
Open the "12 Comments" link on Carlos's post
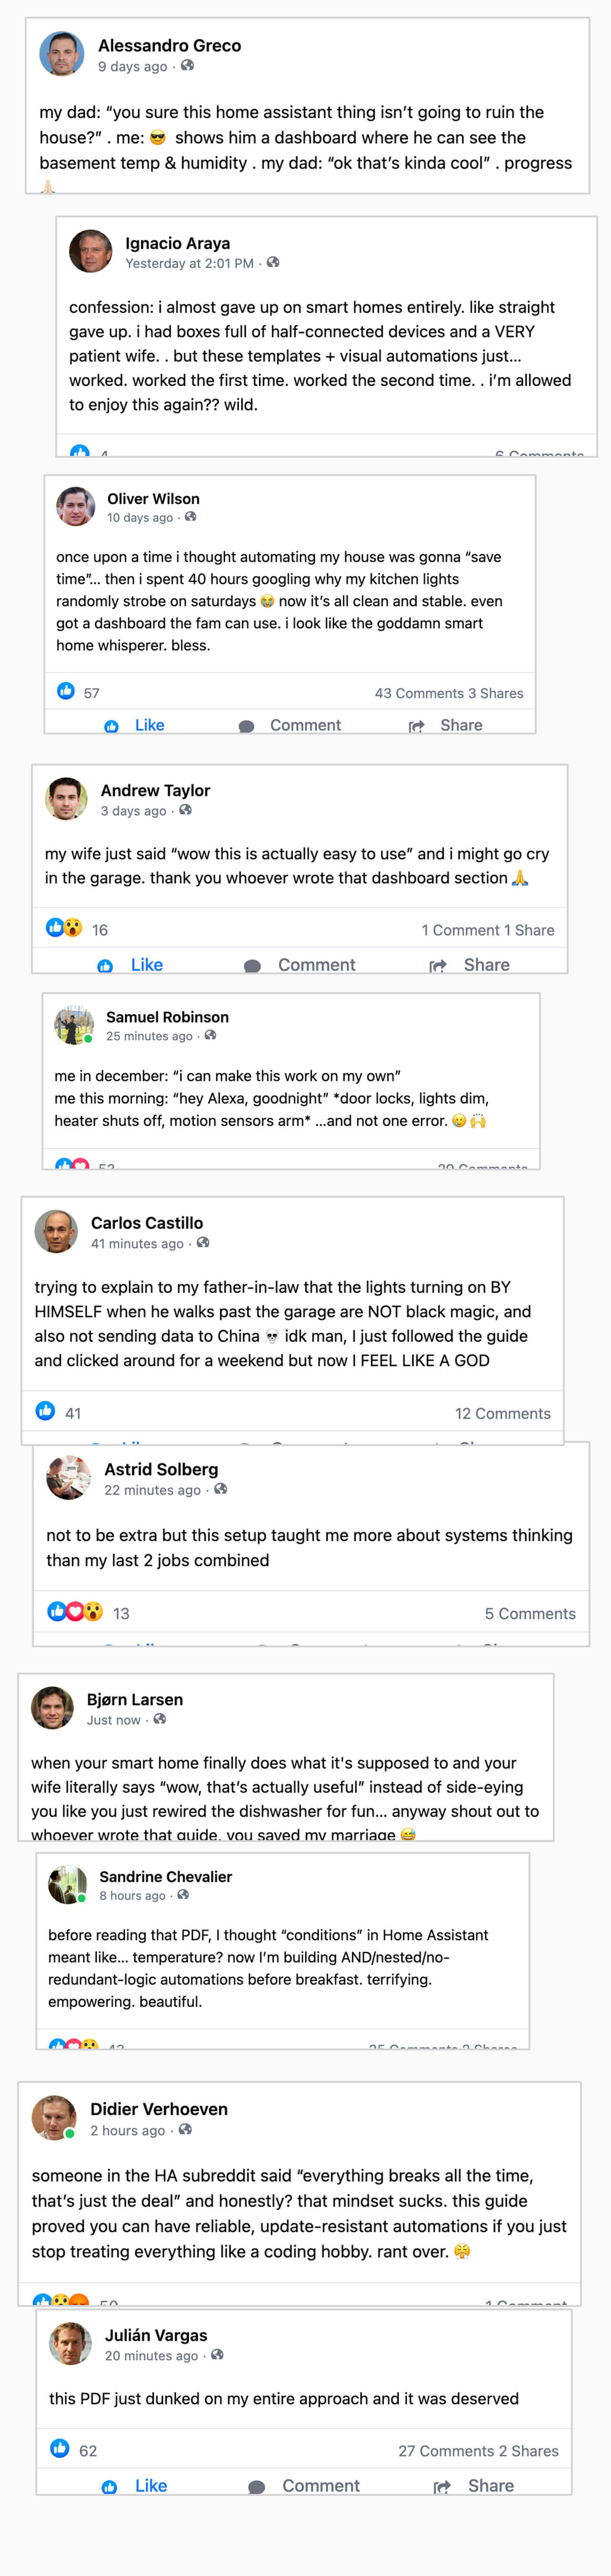[502, 1413]
